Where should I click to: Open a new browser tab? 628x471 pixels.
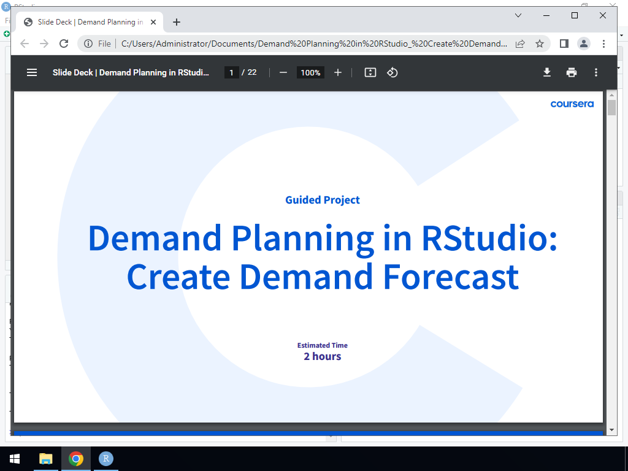(x=177, y=22)
